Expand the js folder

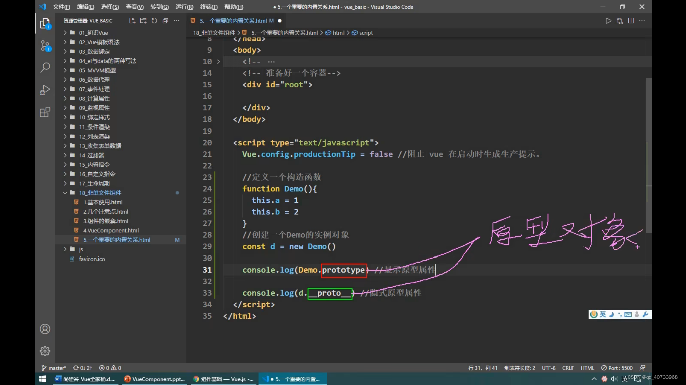point(121,249)
